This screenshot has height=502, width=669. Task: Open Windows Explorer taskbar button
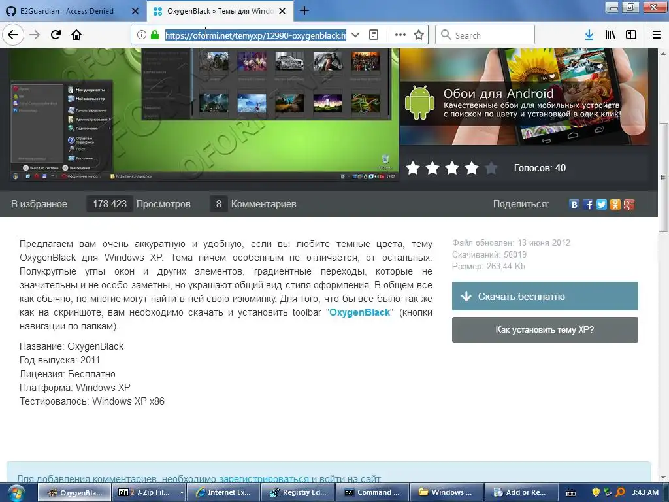[447, 492]
